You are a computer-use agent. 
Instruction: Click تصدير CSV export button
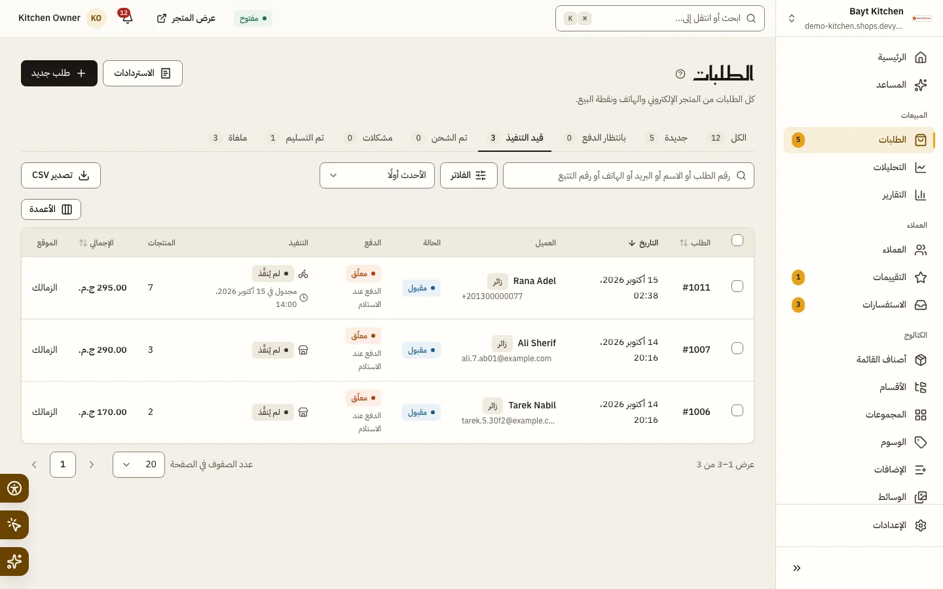[x=61, y=175]
